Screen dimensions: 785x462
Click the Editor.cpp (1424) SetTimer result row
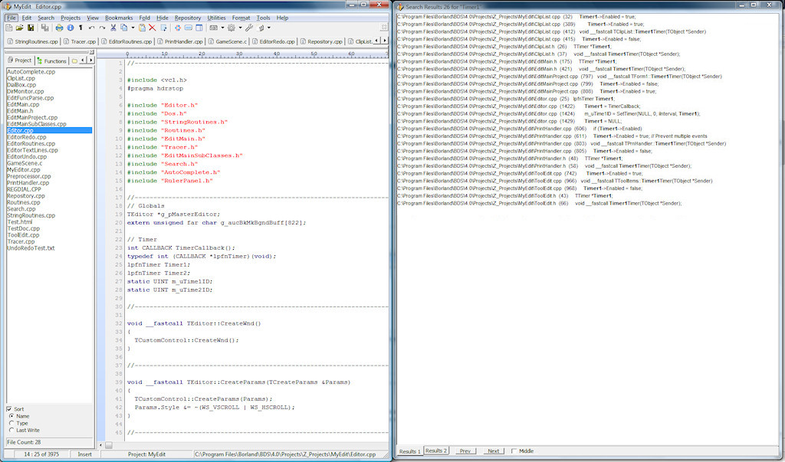point(549,113)
